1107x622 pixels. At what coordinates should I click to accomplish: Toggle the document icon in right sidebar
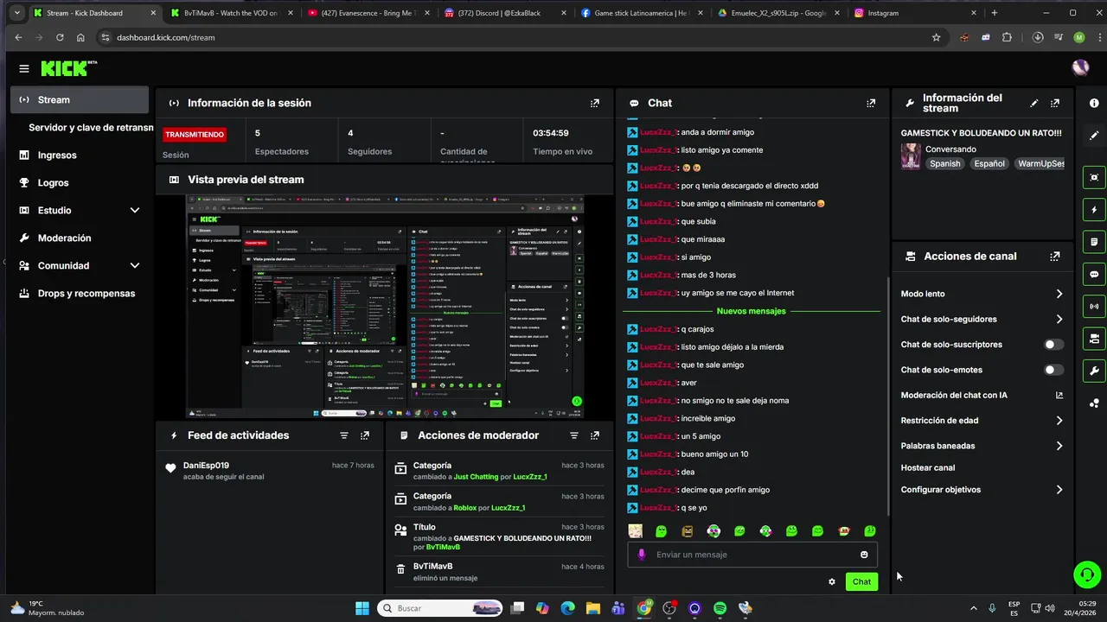1094,242
